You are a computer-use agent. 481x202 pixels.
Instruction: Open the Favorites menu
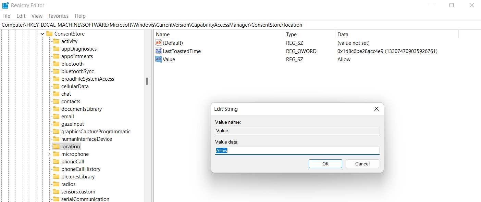(x=59, y=16)
